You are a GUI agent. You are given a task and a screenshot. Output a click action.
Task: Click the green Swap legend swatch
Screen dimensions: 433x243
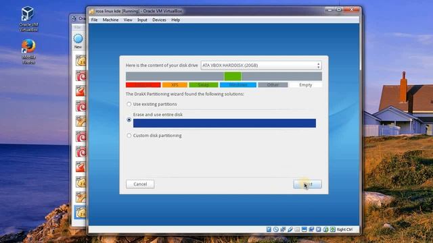coord(204,85)
